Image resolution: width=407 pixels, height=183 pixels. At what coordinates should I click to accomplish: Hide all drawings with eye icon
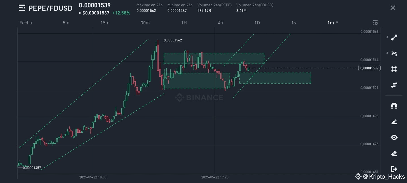pyautogui.click(x=394, y=138)
